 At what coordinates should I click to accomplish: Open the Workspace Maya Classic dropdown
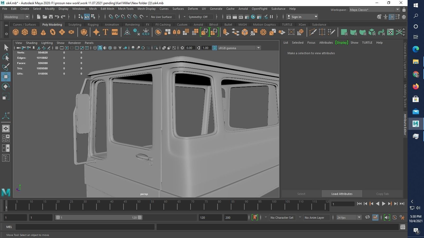374,10
